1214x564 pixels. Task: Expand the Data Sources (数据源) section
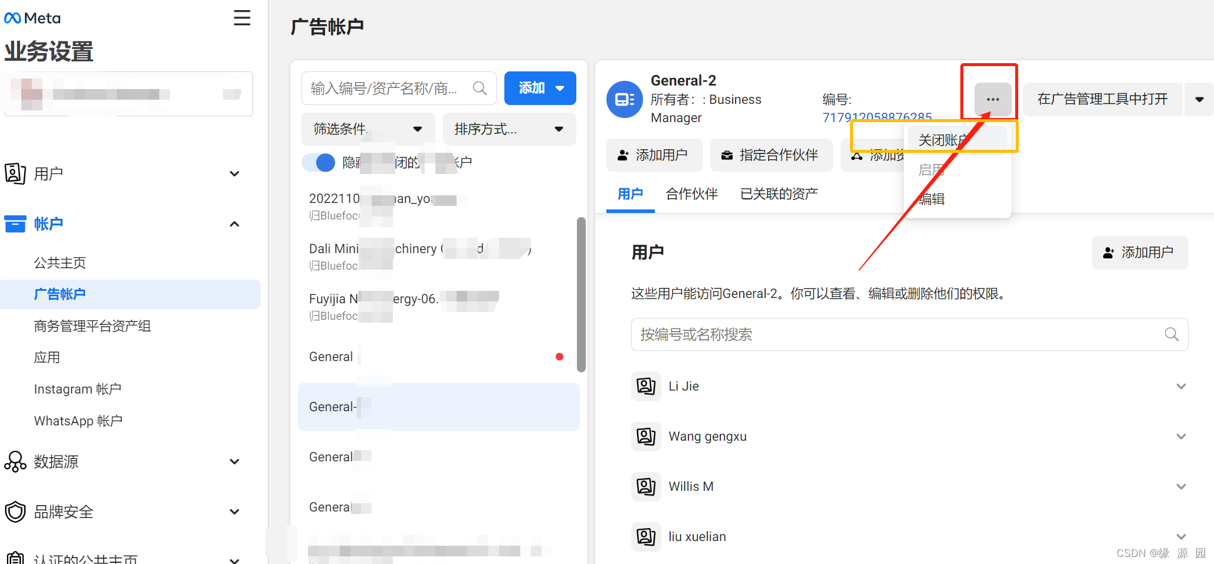(x=234, y=462)
